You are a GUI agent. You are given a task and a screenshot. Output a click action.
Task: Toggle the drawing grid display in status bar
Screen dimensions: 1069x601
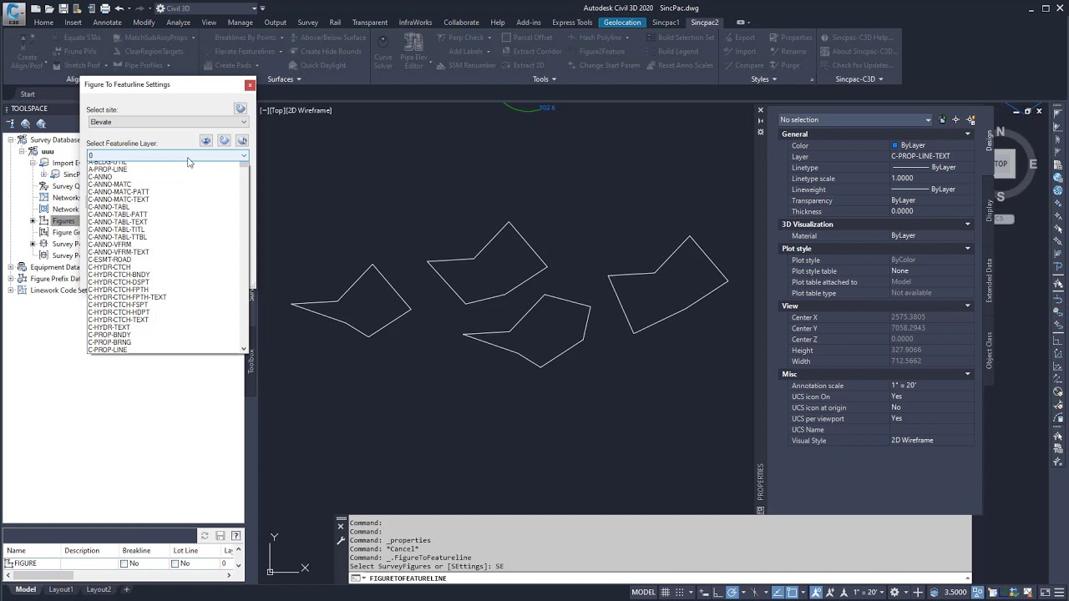666,593
